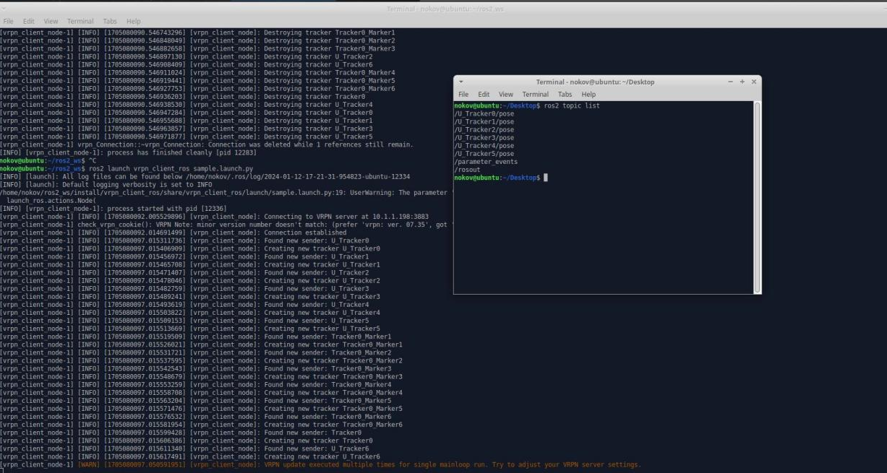Click 'Default logging verbosity is set to INFO' line

106,184
